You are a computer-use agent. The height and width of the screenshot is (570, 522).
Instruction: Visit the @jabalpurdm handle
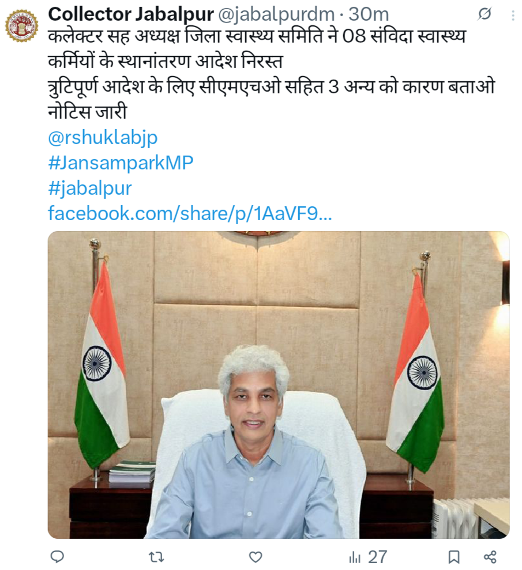(276, 14)
